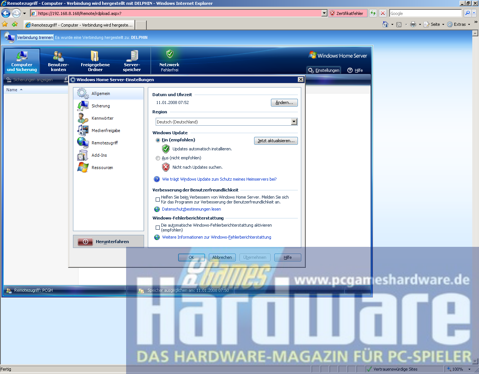Screen dimensions: 479x374
Task: Select Sicherung settings category
Action: (109, 106)
